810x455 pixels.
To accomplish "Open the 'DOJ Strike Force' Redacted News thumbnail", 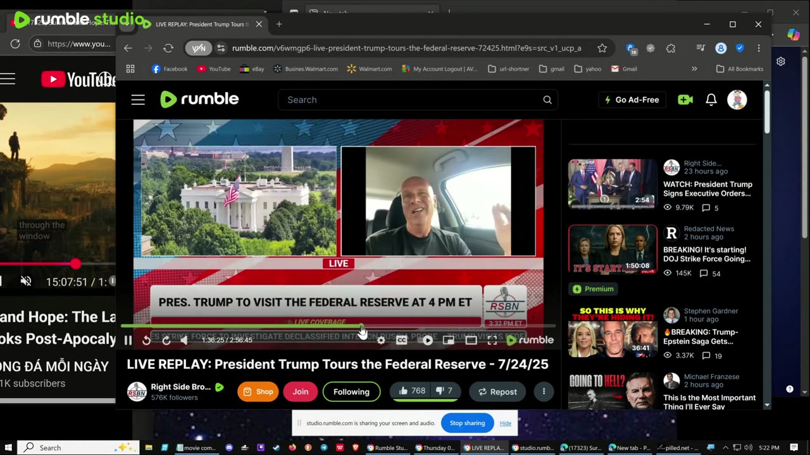I will point(613,250).
